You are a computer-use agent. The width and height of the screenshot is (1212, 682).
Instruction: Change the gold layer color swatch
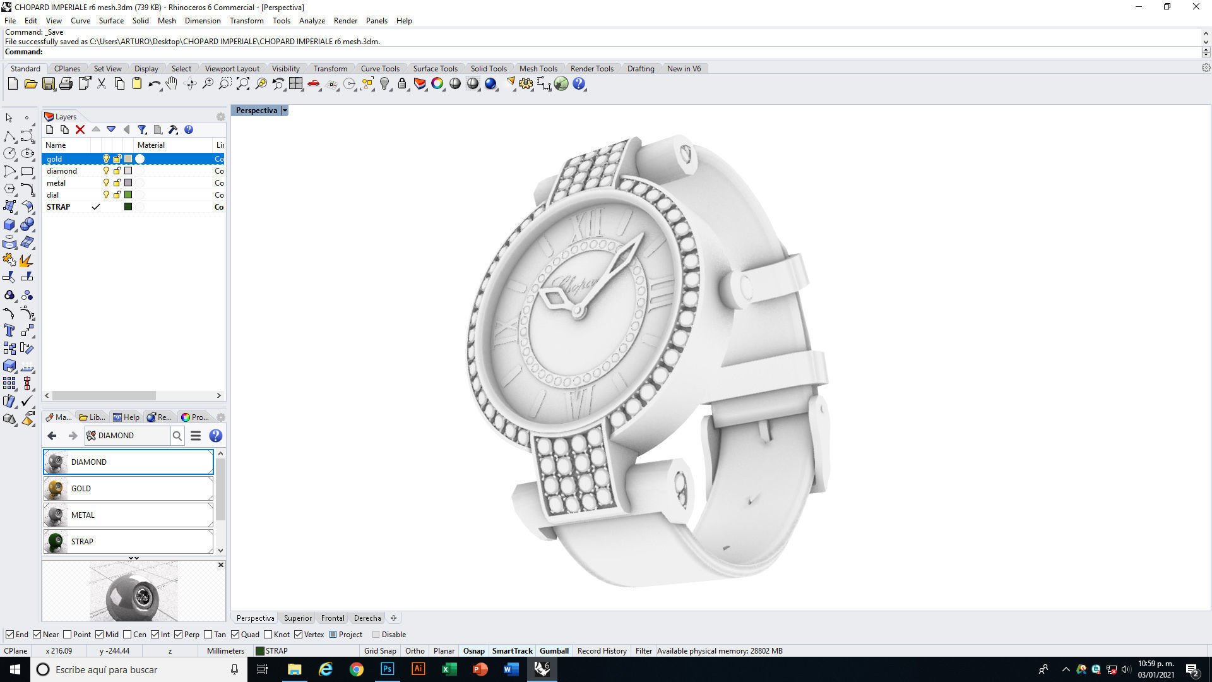(128, 159)
